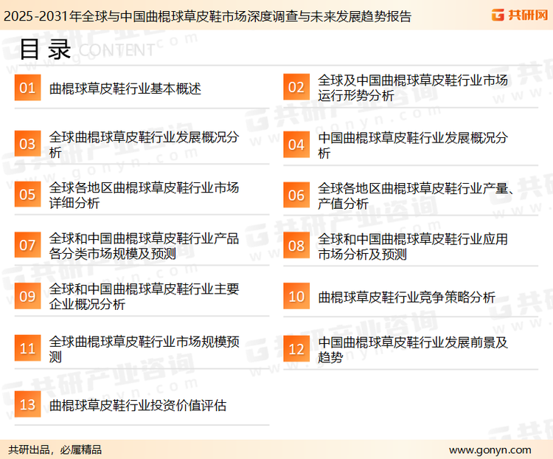
Task: Select the 08 chapter number badge
Action: [x=296, y=246]
